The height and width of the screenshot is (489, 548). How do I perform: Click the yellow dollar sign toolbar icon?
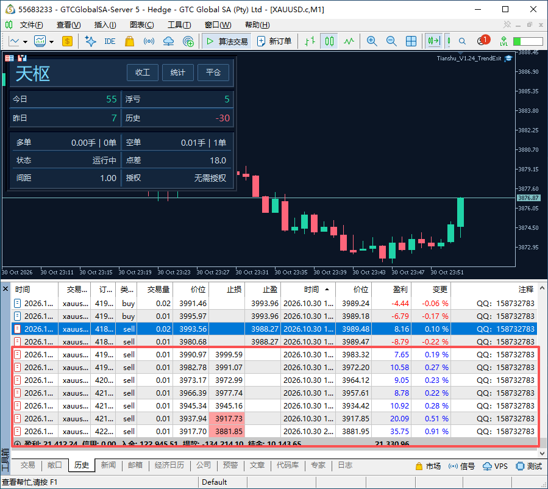67,41
